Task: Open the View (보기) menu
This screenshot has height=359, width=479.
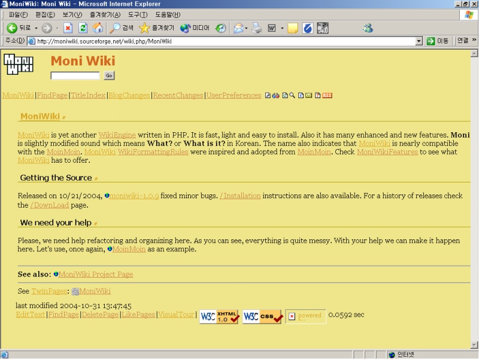Action: tap(72, 14)
